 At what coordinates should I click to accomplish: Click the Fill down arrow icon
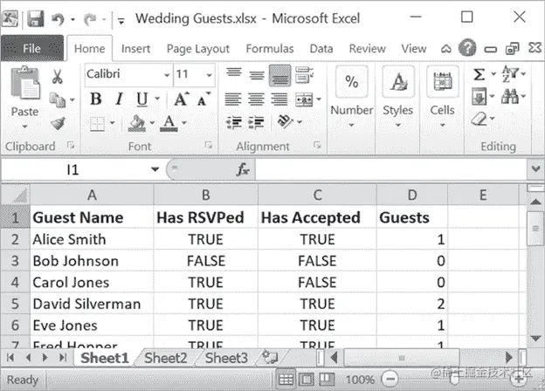coord(479,96)
